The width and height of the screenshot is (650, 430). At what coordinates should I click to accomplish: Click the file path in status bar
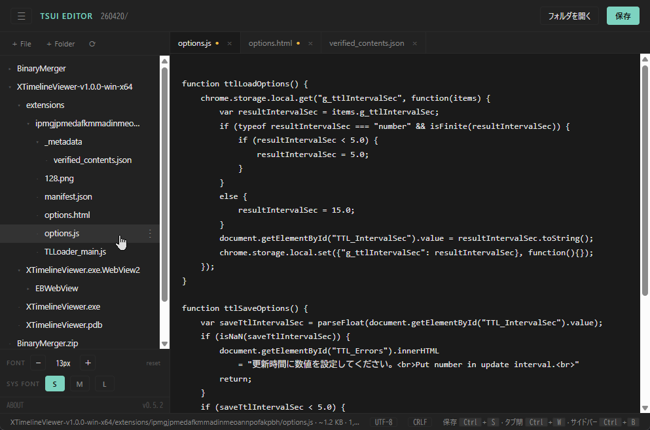click(x=185, y=422)
